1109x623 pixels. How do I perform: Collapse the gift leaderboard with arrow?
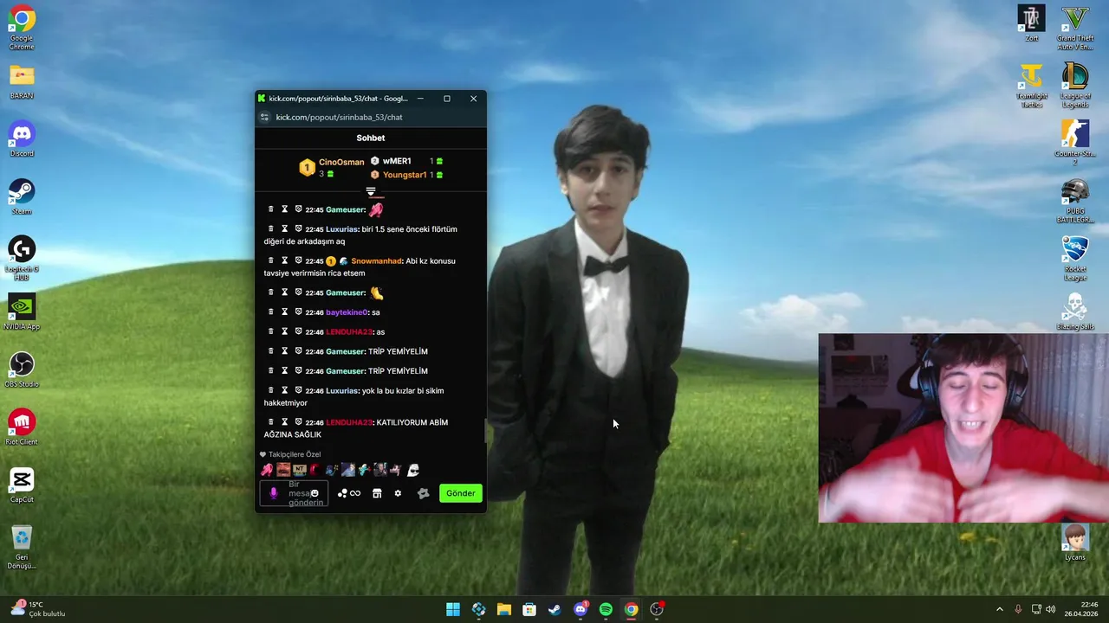[371, 191]
